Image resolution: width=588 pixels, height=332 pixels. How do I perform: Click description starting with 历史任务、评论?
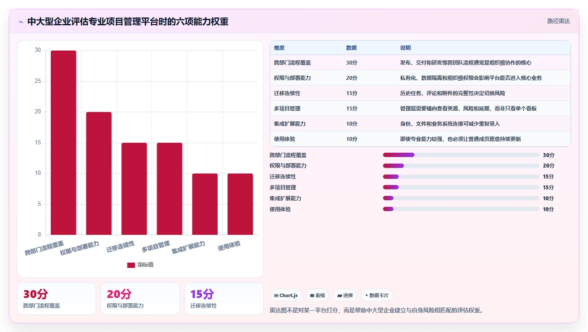(452, 93)
